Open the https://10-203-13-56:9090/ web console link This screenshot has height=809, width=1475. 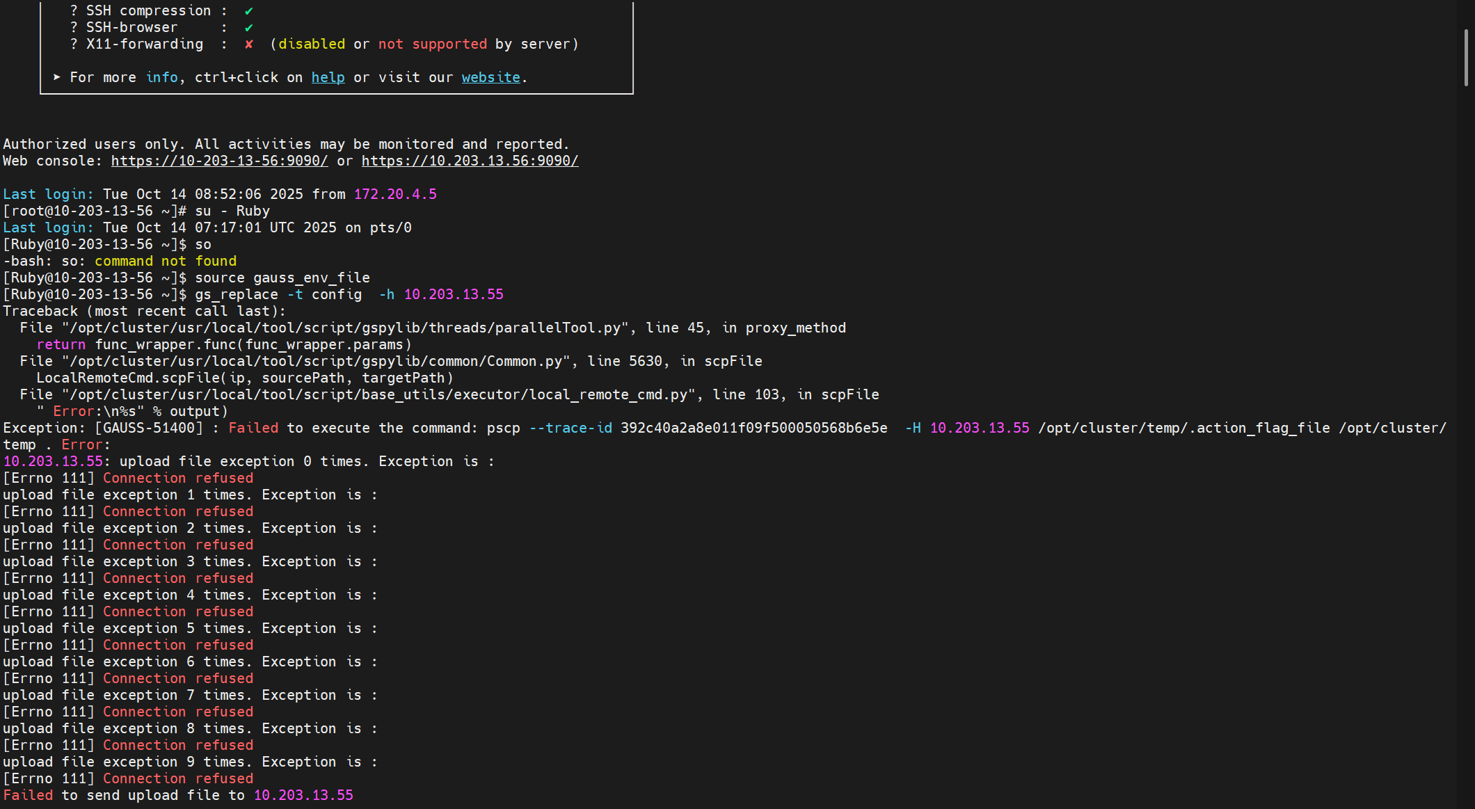(x=219, y=161)
